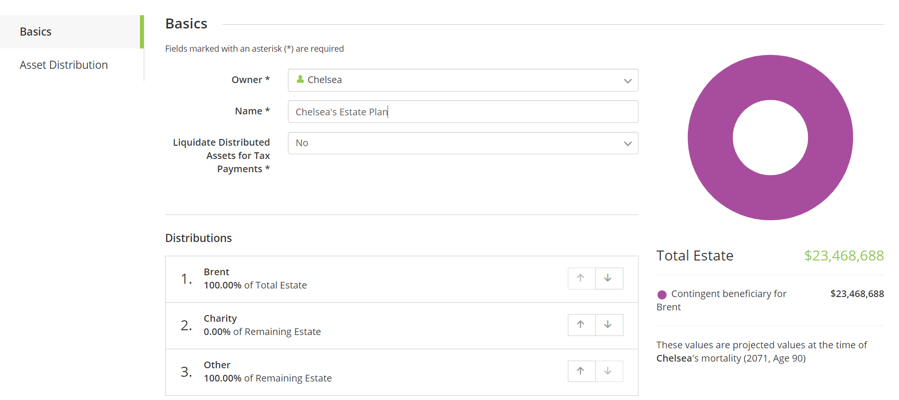Click the Owner dropdown chevron arrow
This screenshot has width=899, height=400.
pos(628,81)
